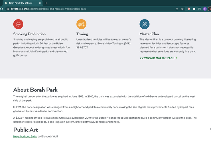Bookmark this page with the star icon
The width and height of the screenshot is (211, 143).
click(x=182, y=9)
